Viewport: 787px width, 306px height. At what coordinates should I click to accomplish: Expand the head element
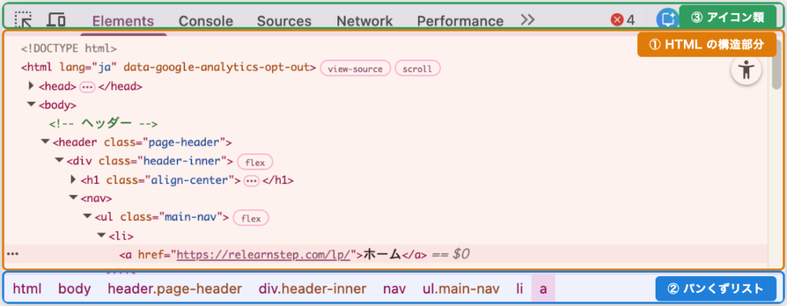[31, 86]
